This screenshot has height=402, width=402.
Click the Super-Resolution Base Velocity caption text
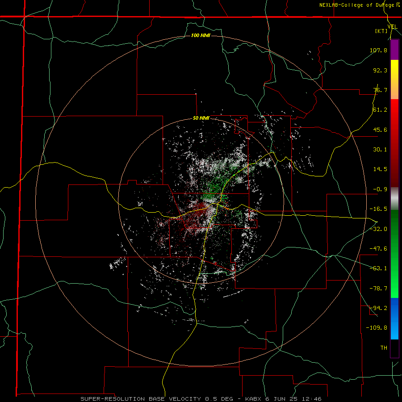[201, 399]
